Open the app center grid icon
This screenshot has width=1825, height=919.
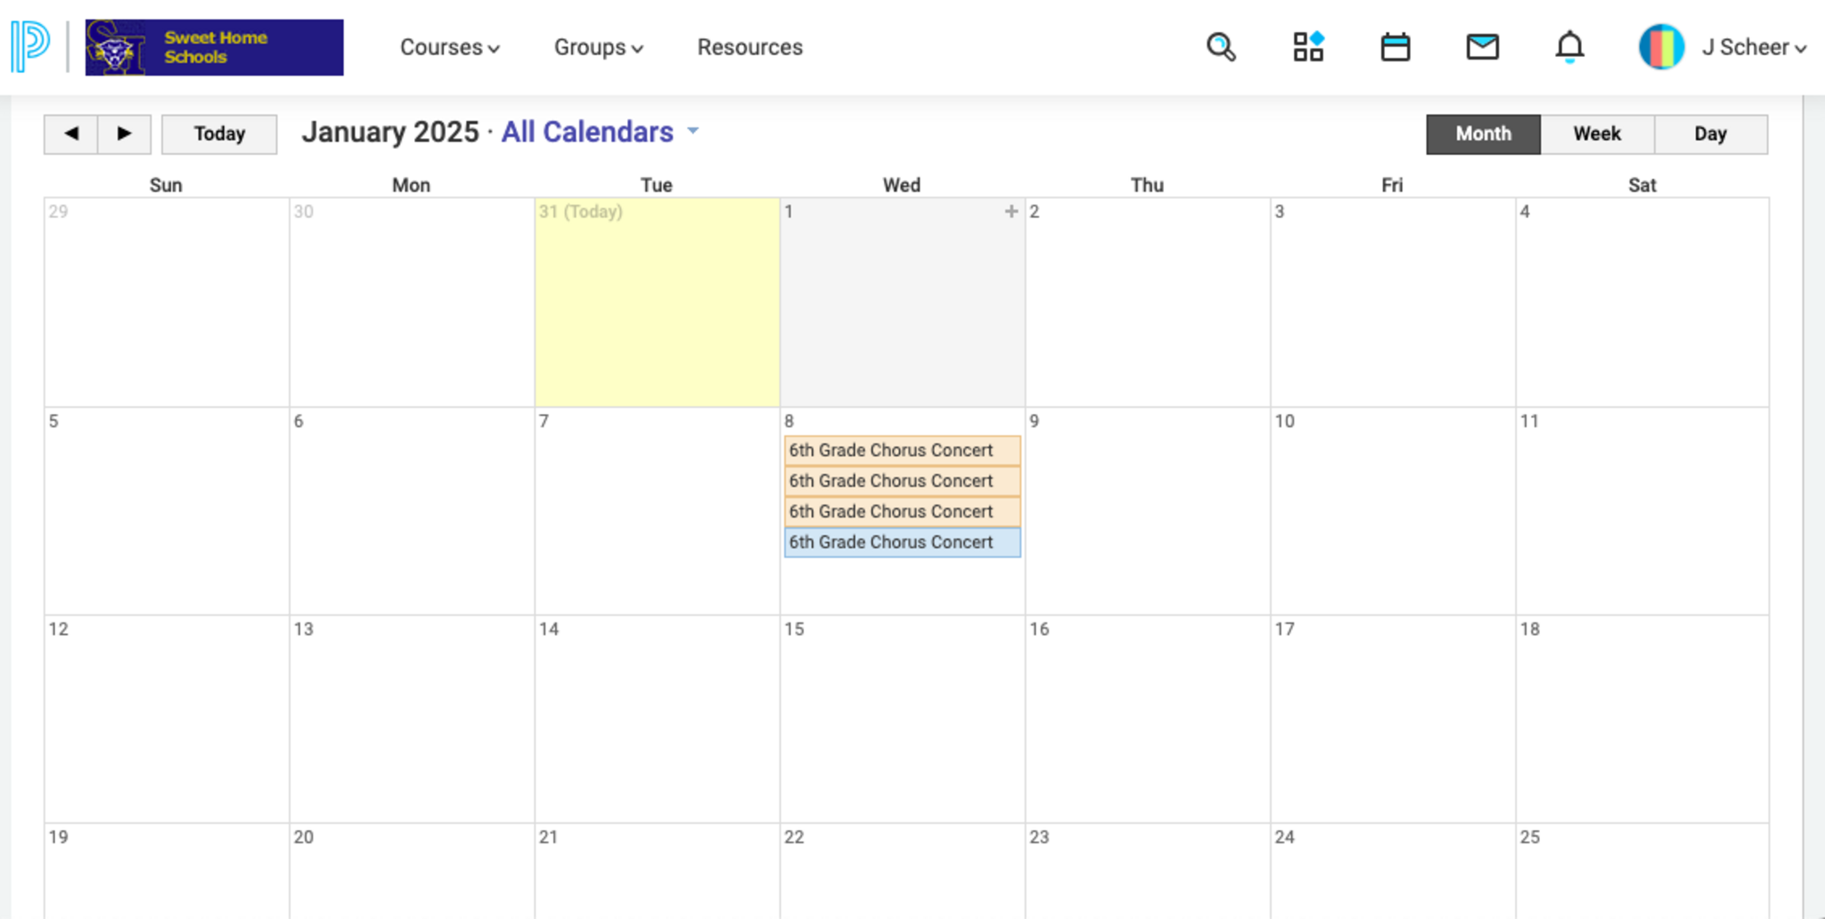click(x=1308, y=47)
